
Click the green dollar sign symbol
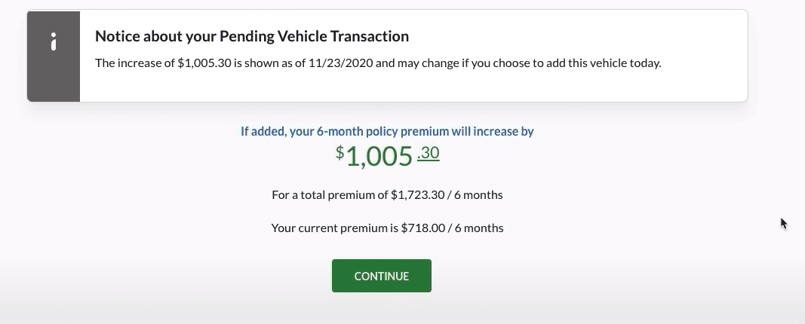(x=340, y=152)
